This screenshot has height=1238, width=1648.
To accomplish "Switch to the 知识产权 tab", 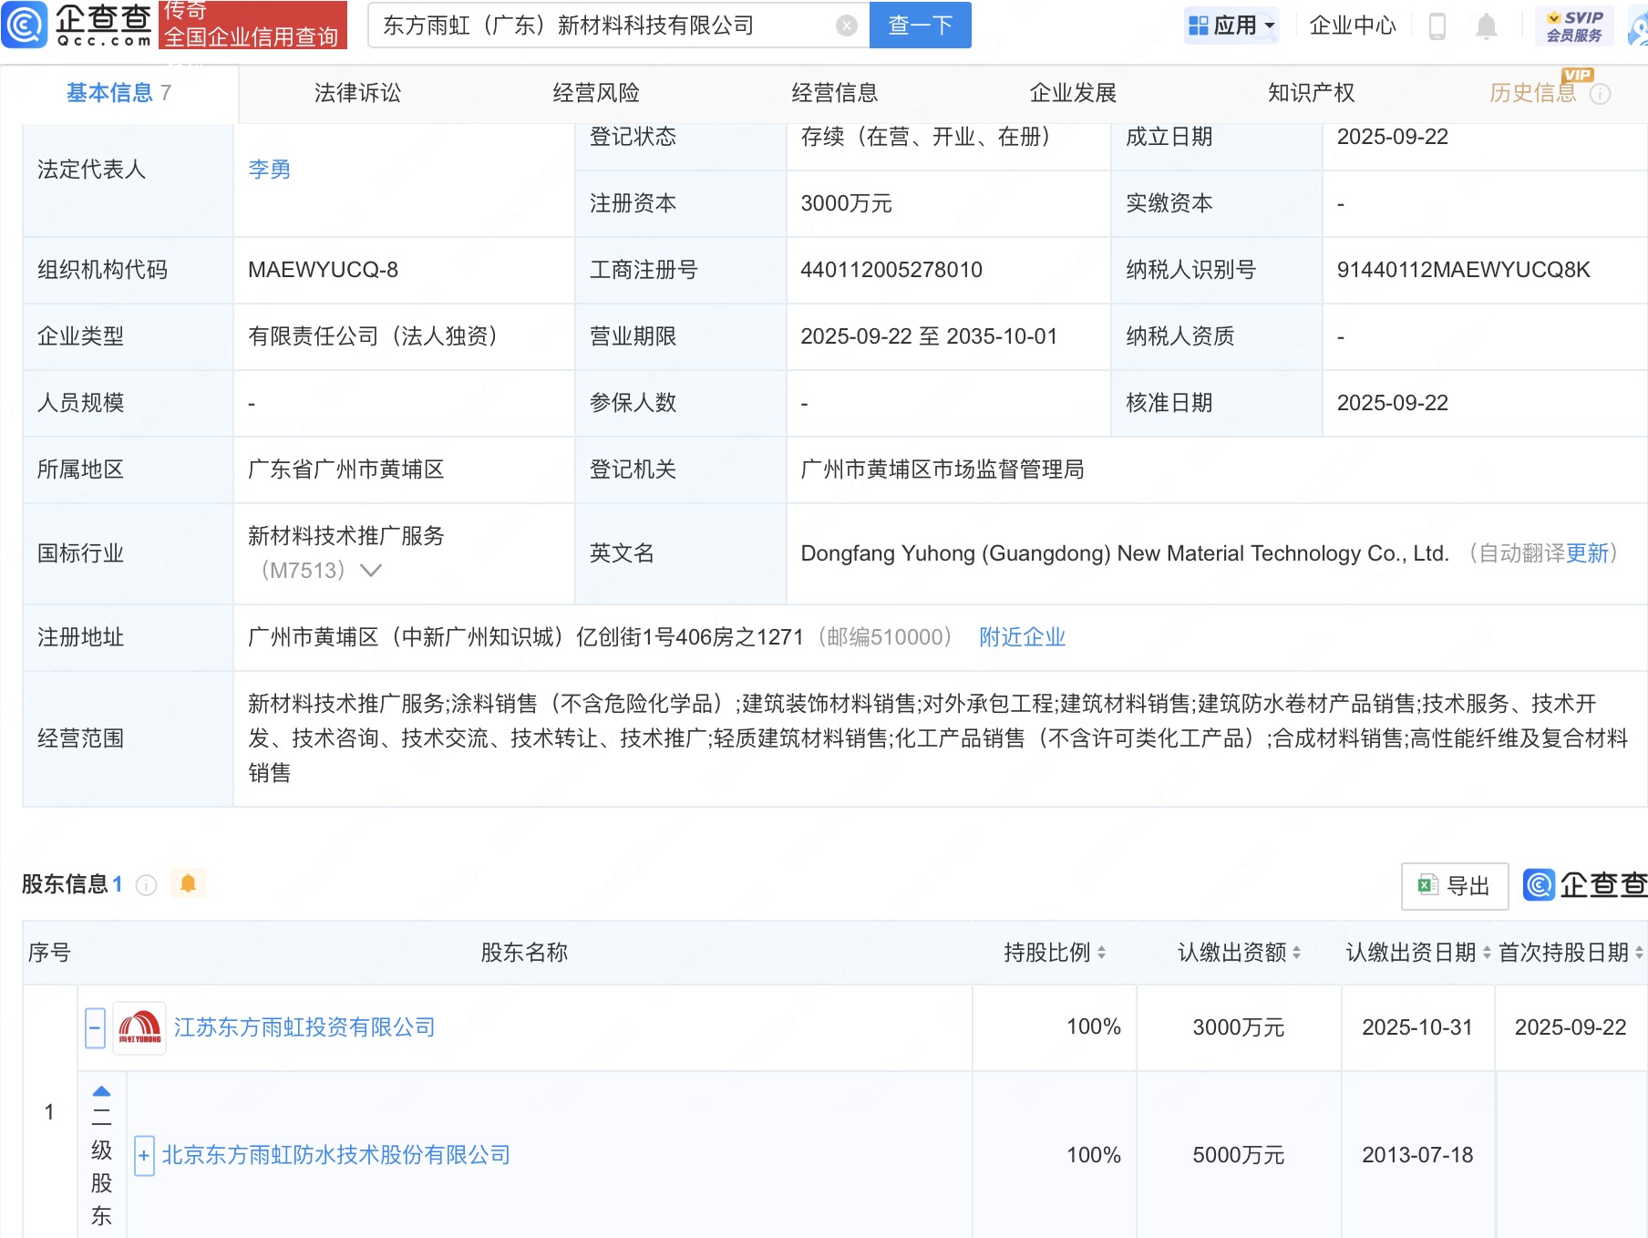I will point(1311,93).
